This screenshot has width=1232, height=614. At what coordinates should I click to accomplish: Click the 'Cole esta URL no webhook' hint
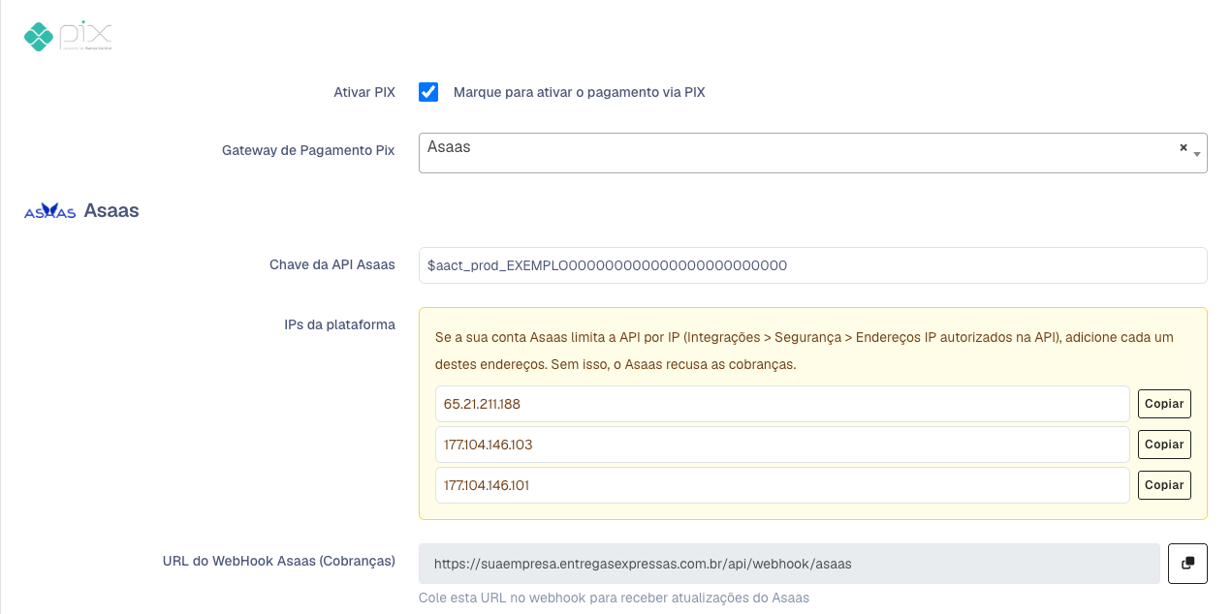(614, 599)
